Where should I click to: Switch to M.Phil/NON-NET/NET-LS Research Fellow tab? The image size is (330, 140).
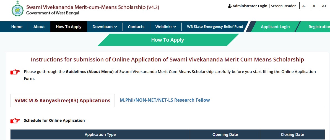[x=165, y=100]
